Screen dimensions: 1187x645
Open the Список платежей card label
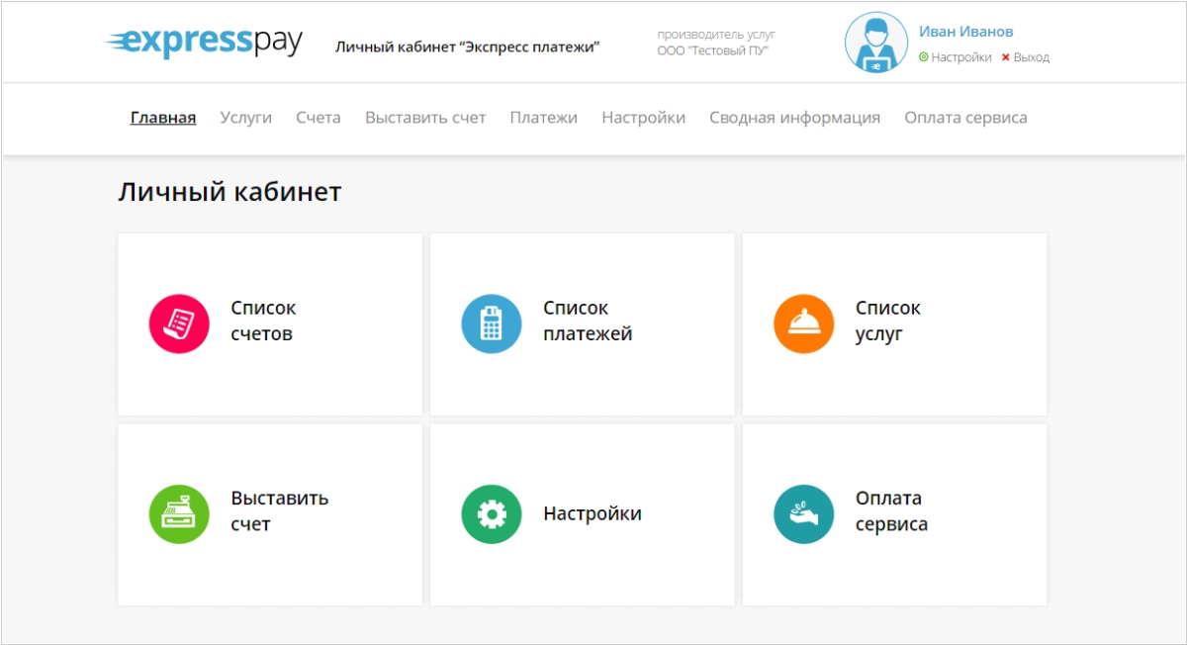(588, 322)
